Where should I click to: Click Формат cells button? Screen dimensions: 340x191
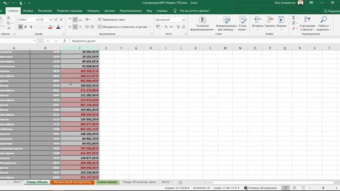pos(282,23)
